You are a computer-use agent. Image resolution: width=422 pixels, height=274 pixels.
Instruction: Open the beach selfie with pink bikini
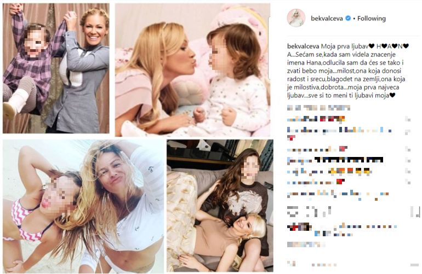click(x=83, y=207)
